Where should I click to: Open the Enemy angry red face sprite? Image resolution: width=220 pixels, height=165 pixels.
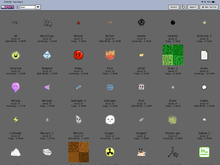coord(78,55)
